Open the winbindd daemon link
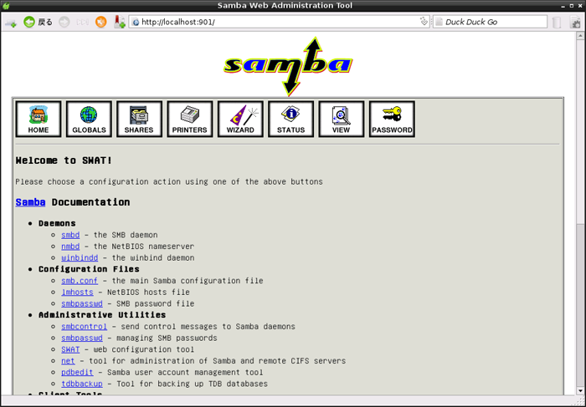Image resolution: width=586 pixels, height=407 pixels. tap(80, 257)
